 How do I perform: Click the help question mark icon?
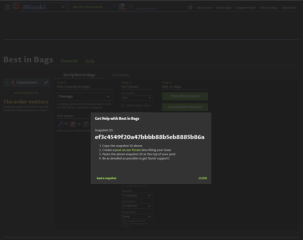pyautogui.click(x=190, y=7)
